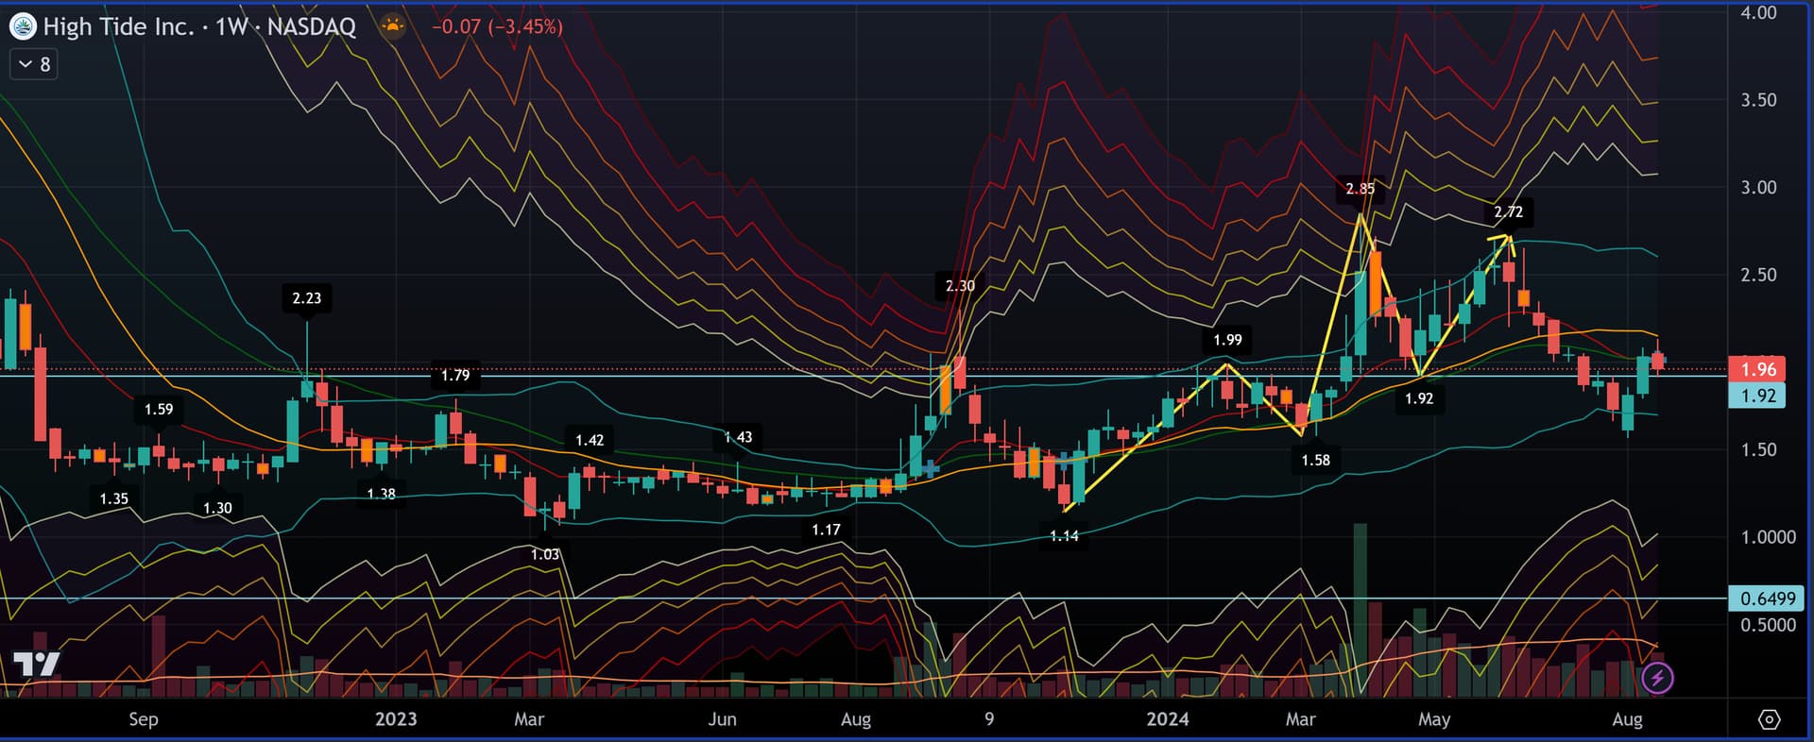Click the 2.50 price axis tick
Image resolution: width=1814 pixels, height=742 pixels.
tap(1758, 275)
